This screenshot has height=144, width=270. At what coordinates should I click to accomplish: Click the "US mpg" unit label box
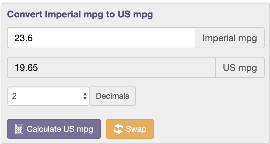coord(240,67)
